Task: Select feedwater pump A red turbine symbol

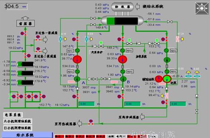Action: pos(77,59)
